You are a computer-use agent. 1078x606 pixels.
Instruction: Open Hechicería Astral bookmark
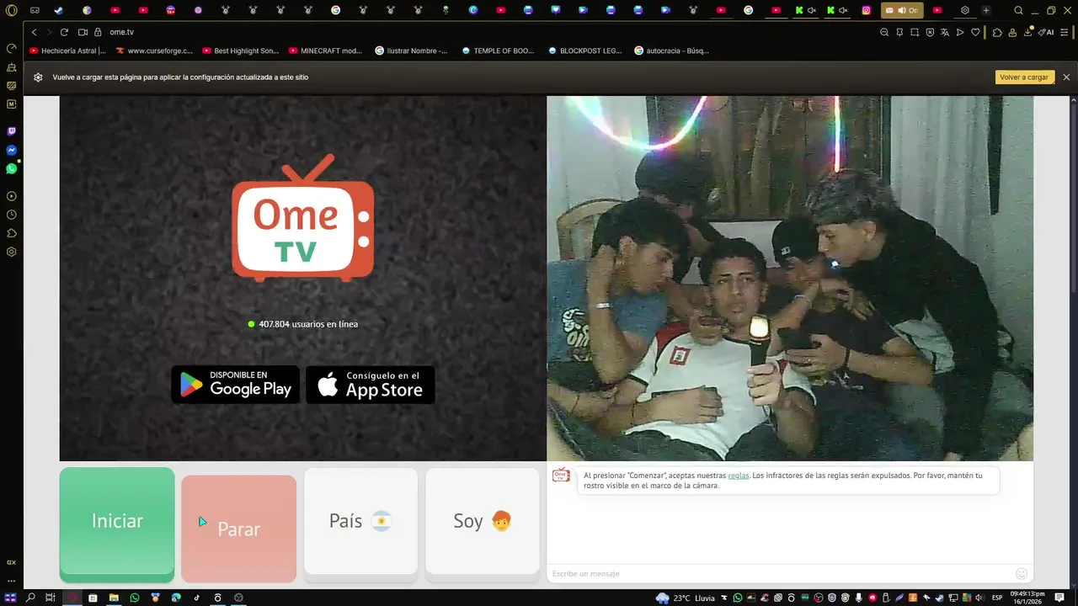coord(68,50)
